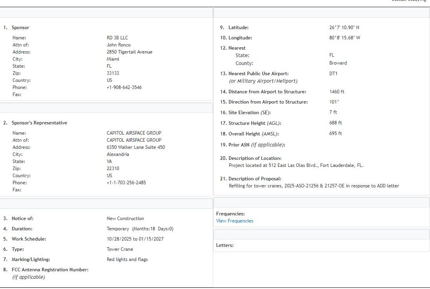Viewport: 430px width, 289px height.
Task: Open the View Frequencies link
Action: click(x=234, y=221)
